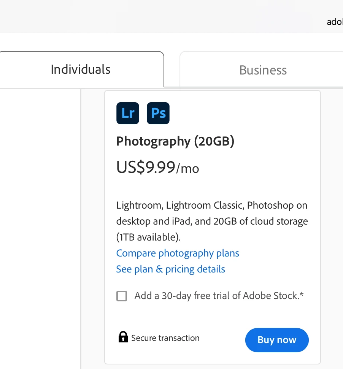Click the Lightroom plan description paragraph
Viewport: 343px width, 369px height.
pos(212,221)
